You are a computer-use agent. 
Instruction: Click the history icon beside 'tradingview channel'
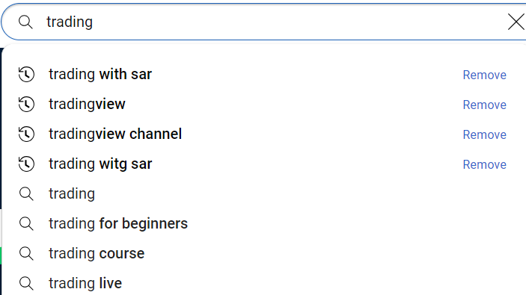(26, 134)
